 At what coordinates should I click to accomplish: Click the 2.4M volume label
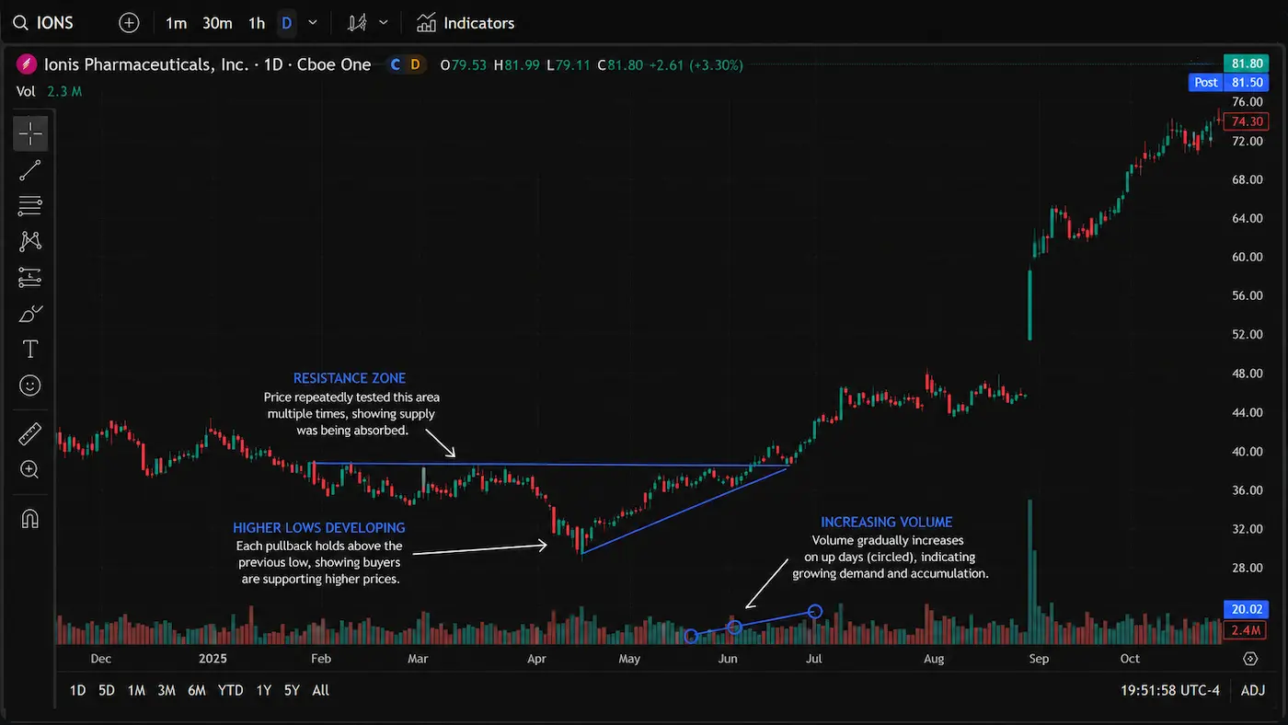click(1247, 630)
